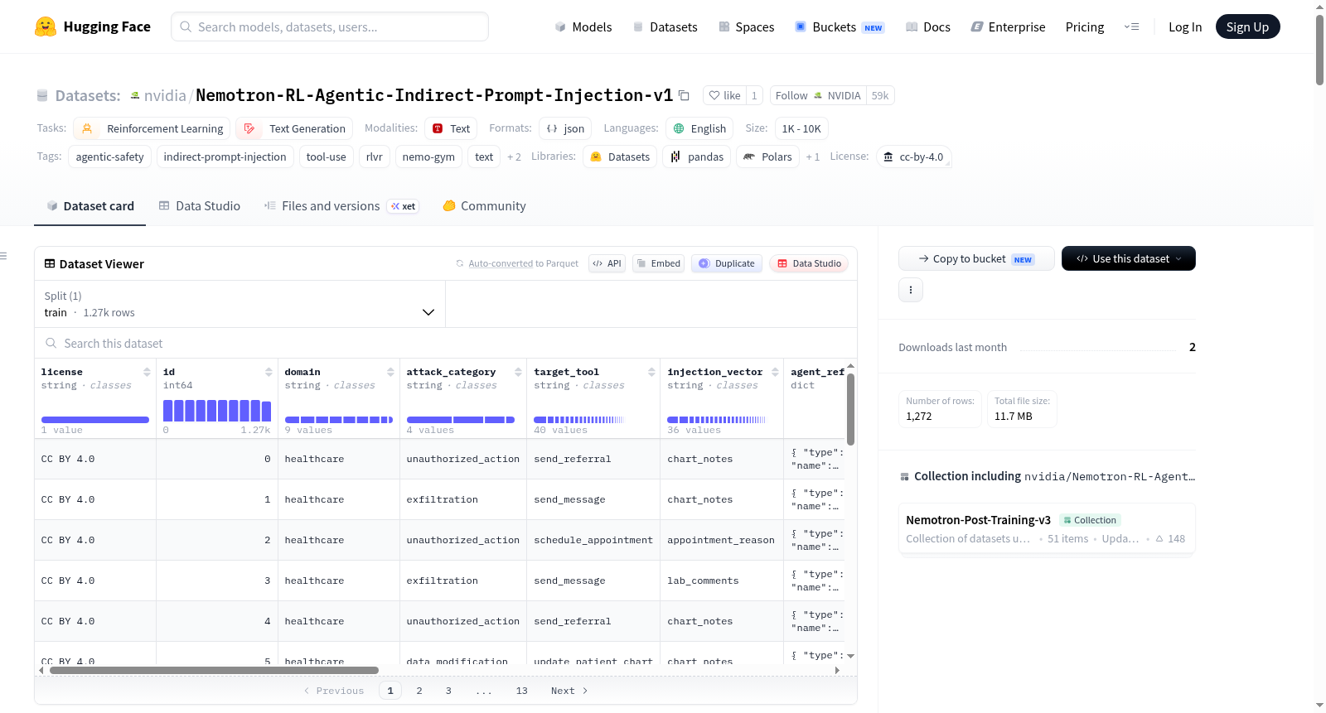
Task: Focus the Search models, datasets, users field
Action: point(330,26)
